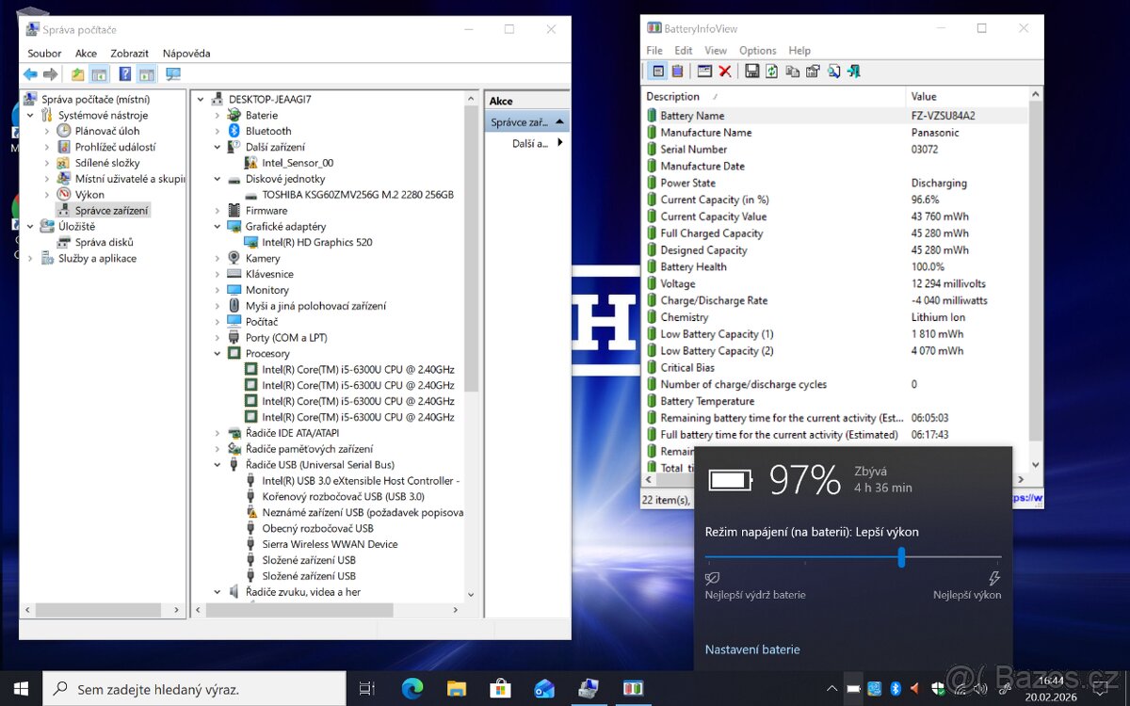Click the power mode slider handle

[901, 557]
